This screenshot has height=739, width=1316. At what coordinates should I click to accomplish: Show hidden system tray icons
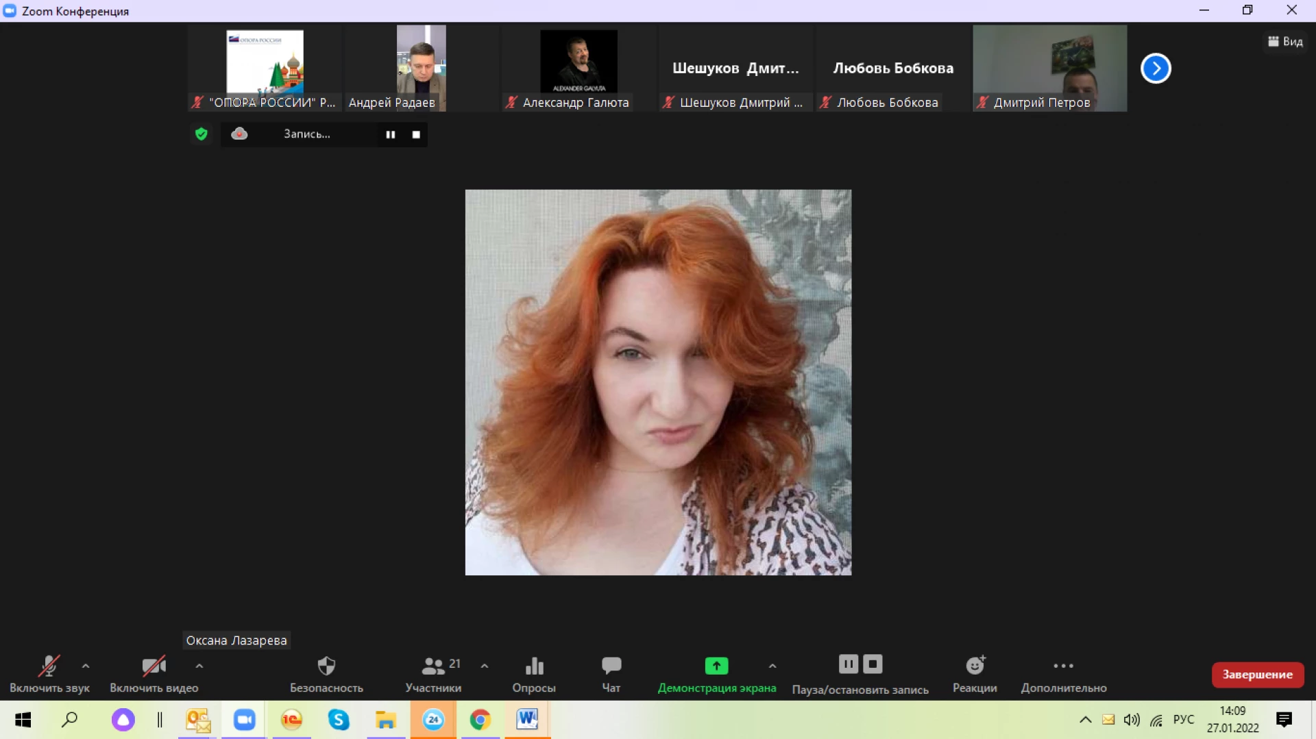pos(1085,720)
